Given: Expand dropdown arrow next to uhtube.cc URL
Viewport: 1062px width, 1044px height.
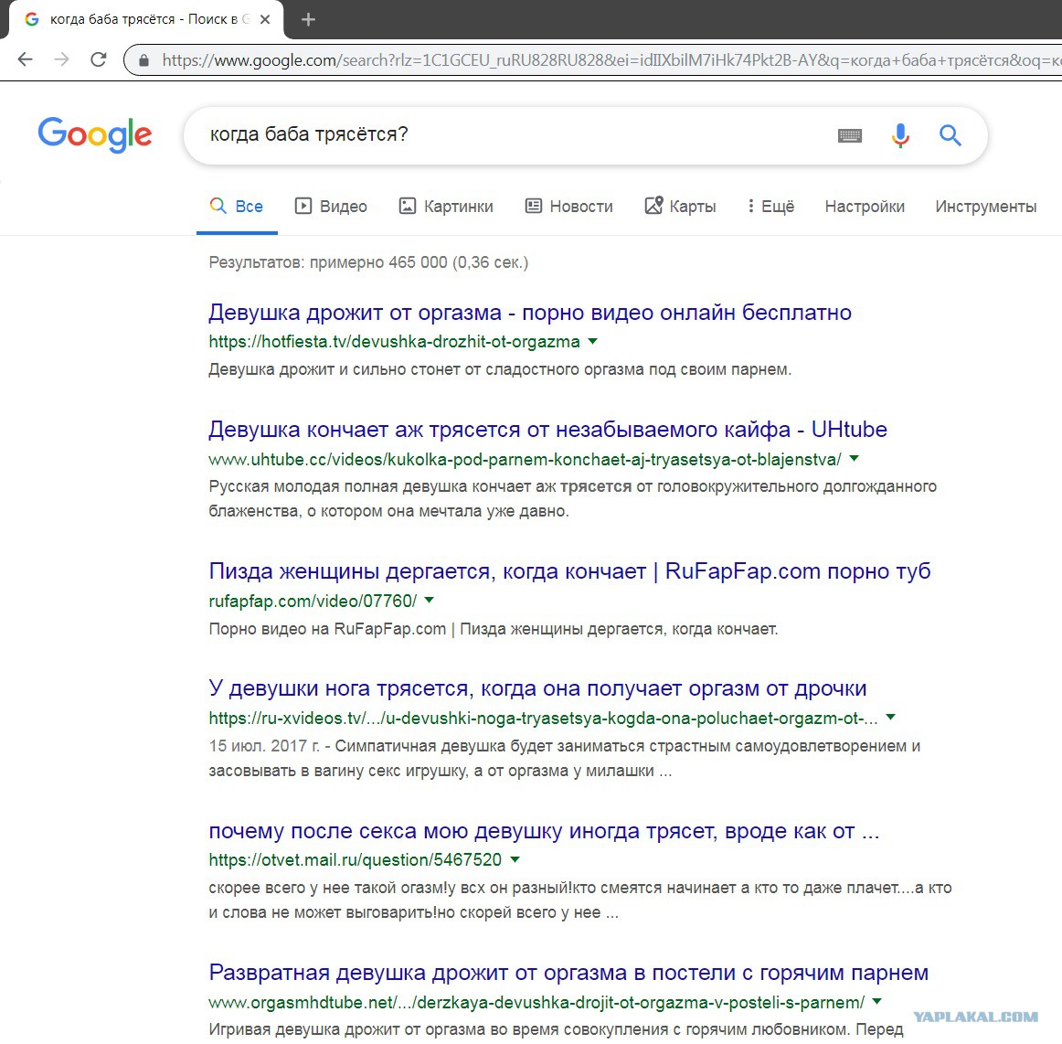Looking at the screenshot, I should click(854, 459).
